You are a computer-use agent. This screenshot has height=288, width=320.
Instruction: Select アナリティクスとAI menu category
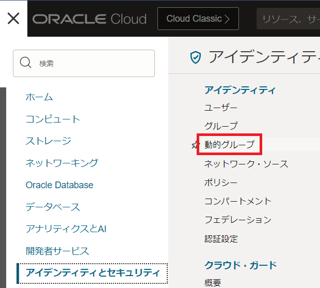(x=66, y=229)
